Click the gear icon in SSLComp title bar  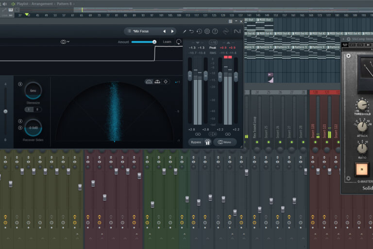(x=349, y=39)
